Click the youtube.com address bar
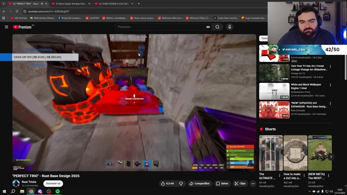The image size is (347, 195). (144, 11)
